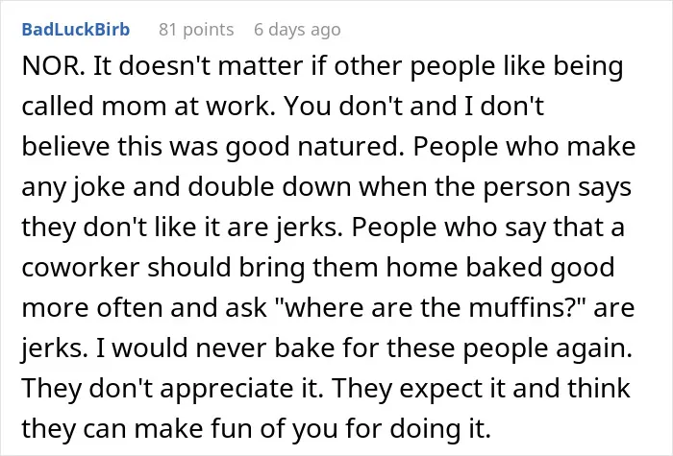Click the word NOR starting the comment
Viewport: 673px width, 456px height.
pyautogui.click(x=51, y=66)
